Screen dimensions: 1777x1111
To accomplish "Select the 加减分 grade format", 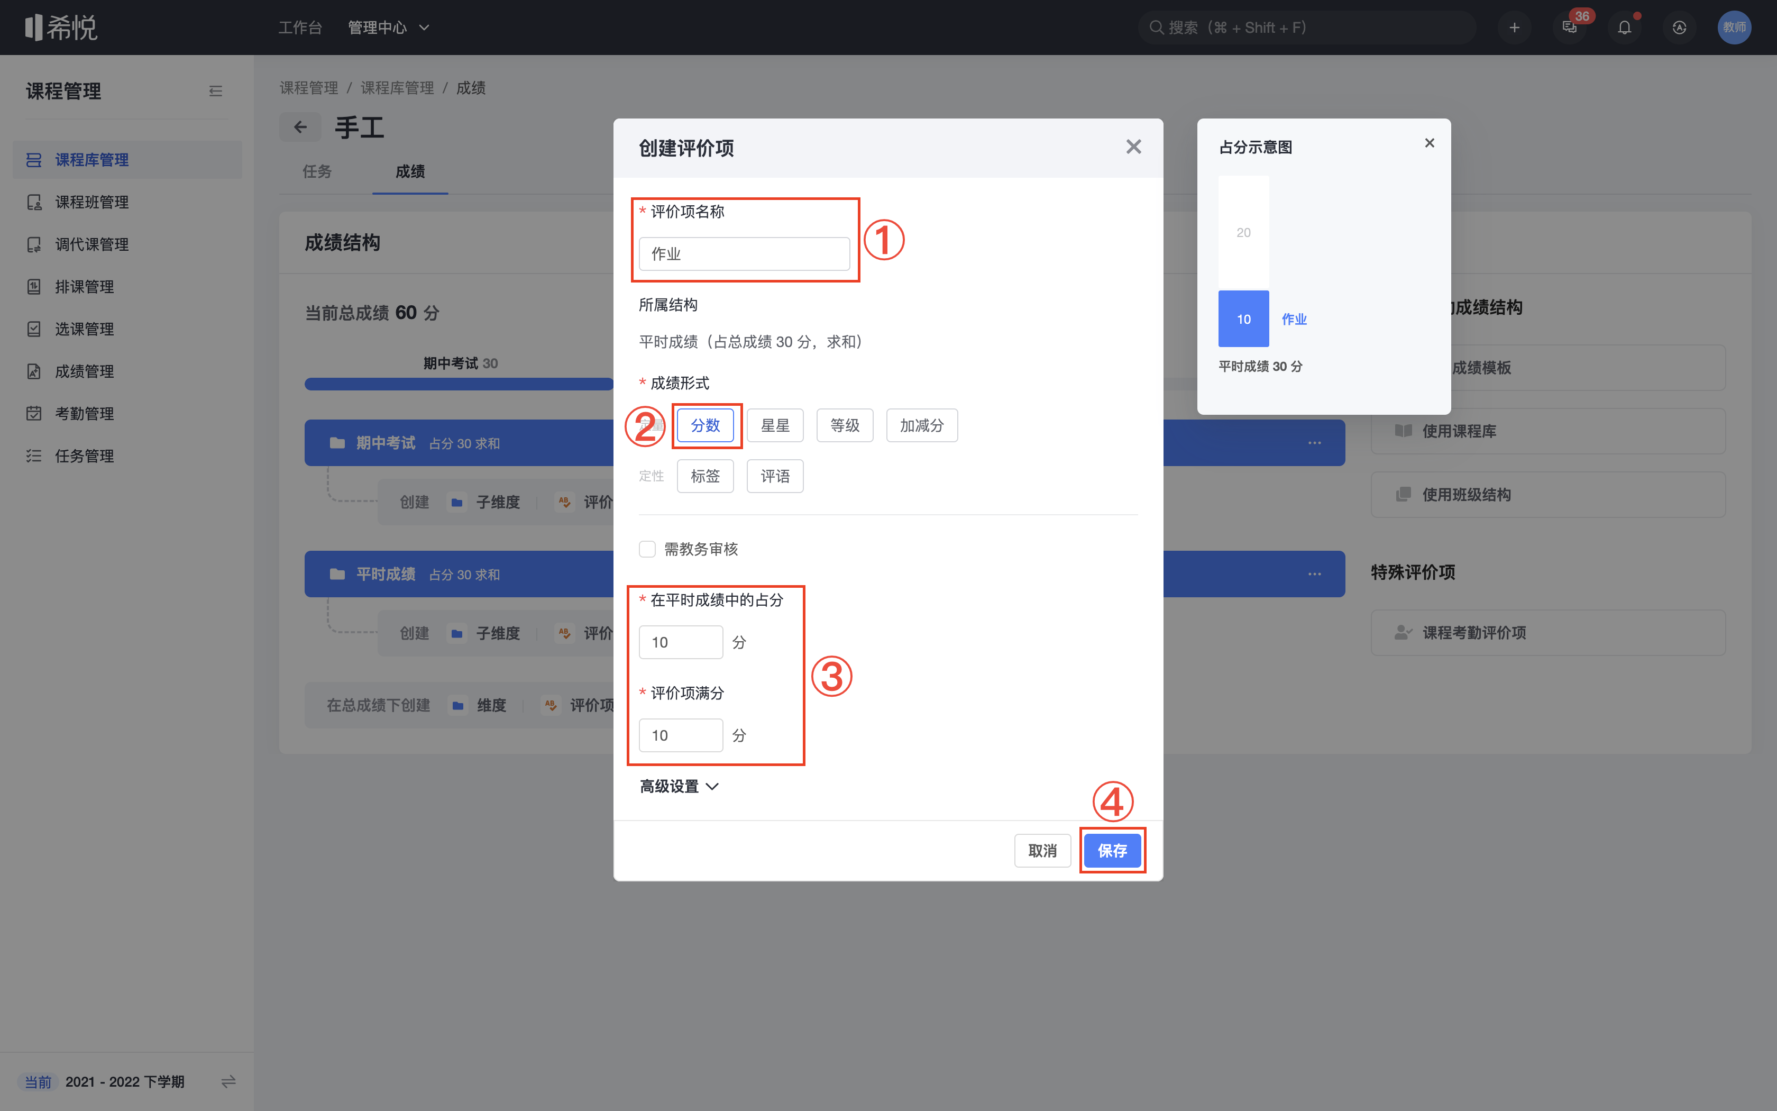I will (921, 425).
